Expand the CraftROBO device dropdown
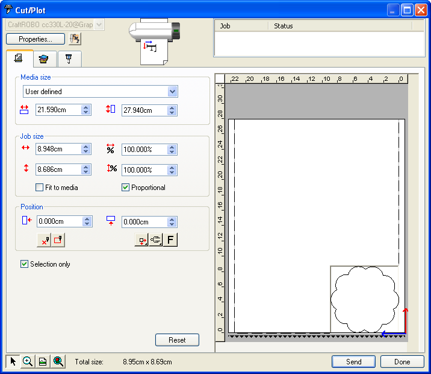This screenshot has height=374, width=431. pyautogui.click(x=99, y=25)
